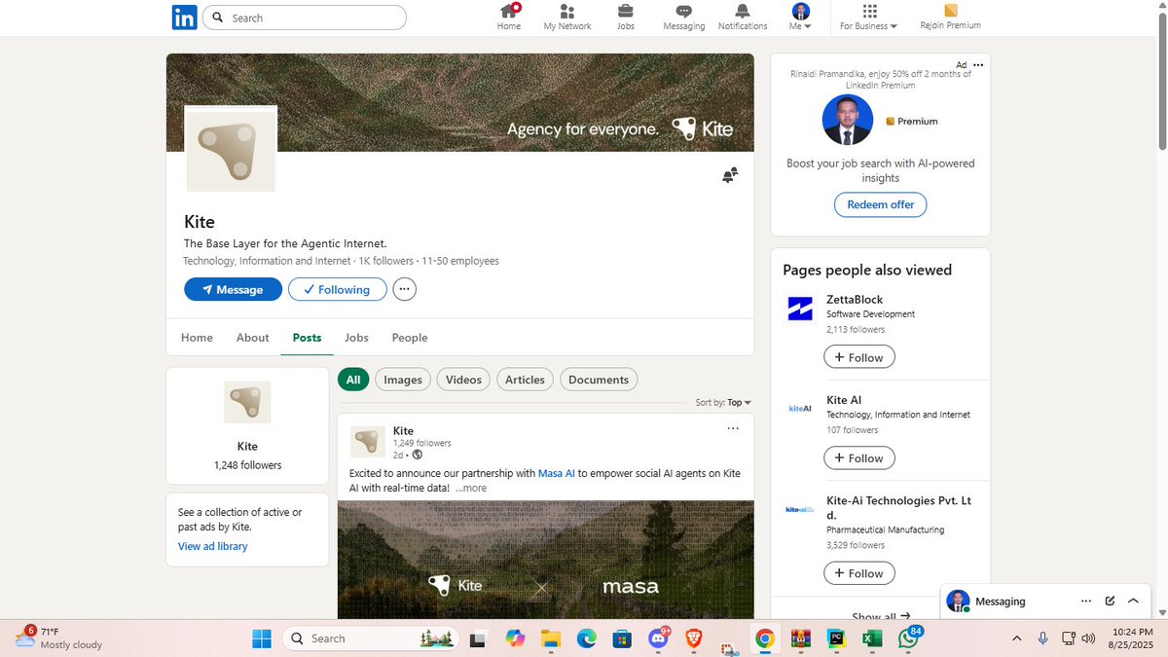Open the Kite post options menu
The width and height of the screenshot is (1168, 657).
click(733, 428)
